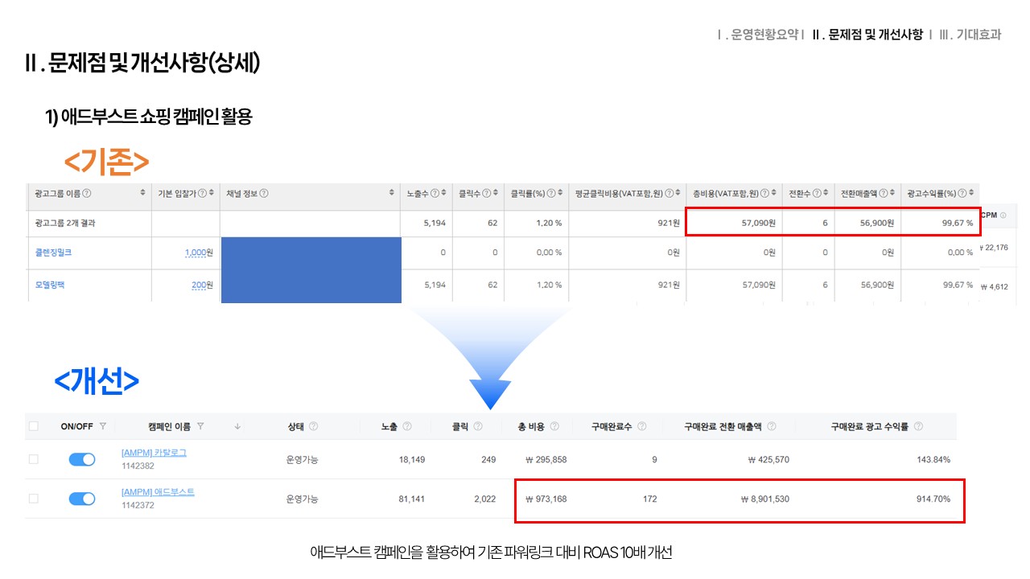Click help icon beside 채널 정보 header
Screen dimensions: 1030x579
point(264,193)
